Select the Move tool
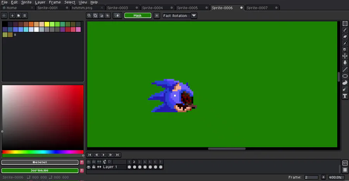Screen dimensions: 349x181 (x=345, y=56)
